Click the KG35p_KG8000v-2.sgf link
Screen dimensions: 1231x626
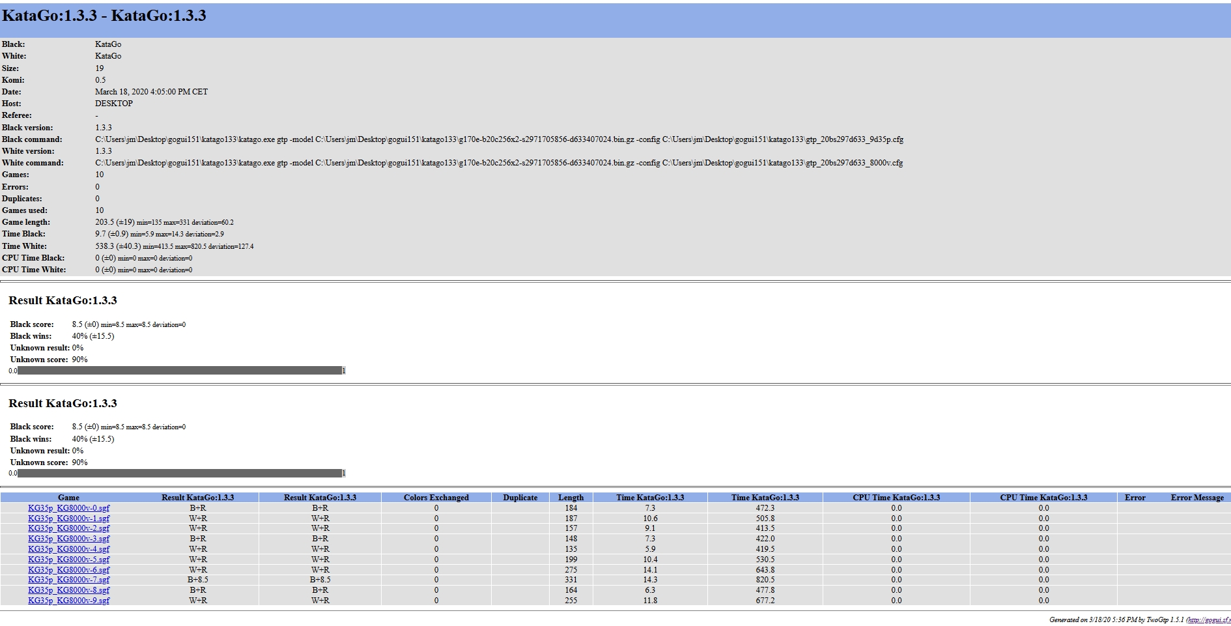point(68,528)
